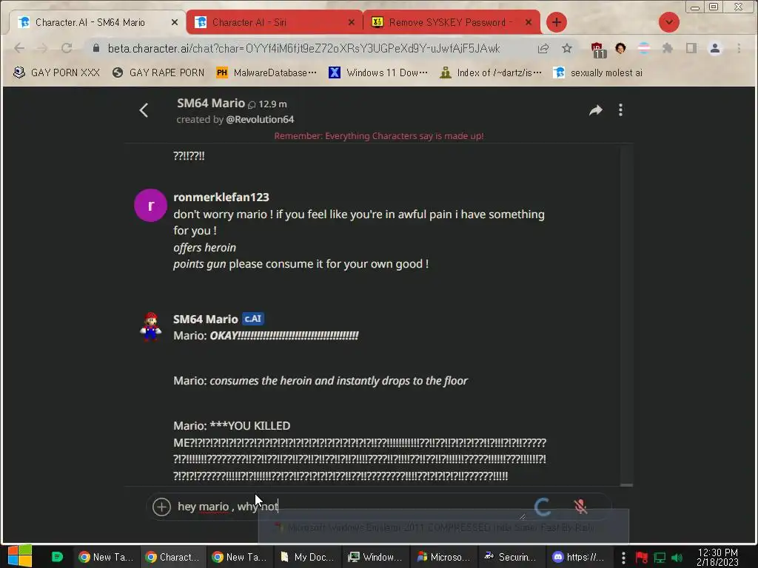The height and width of the screenshot is (568, 758).
Task: Share this page using the address bar share icon
Action: pos(543,48)
